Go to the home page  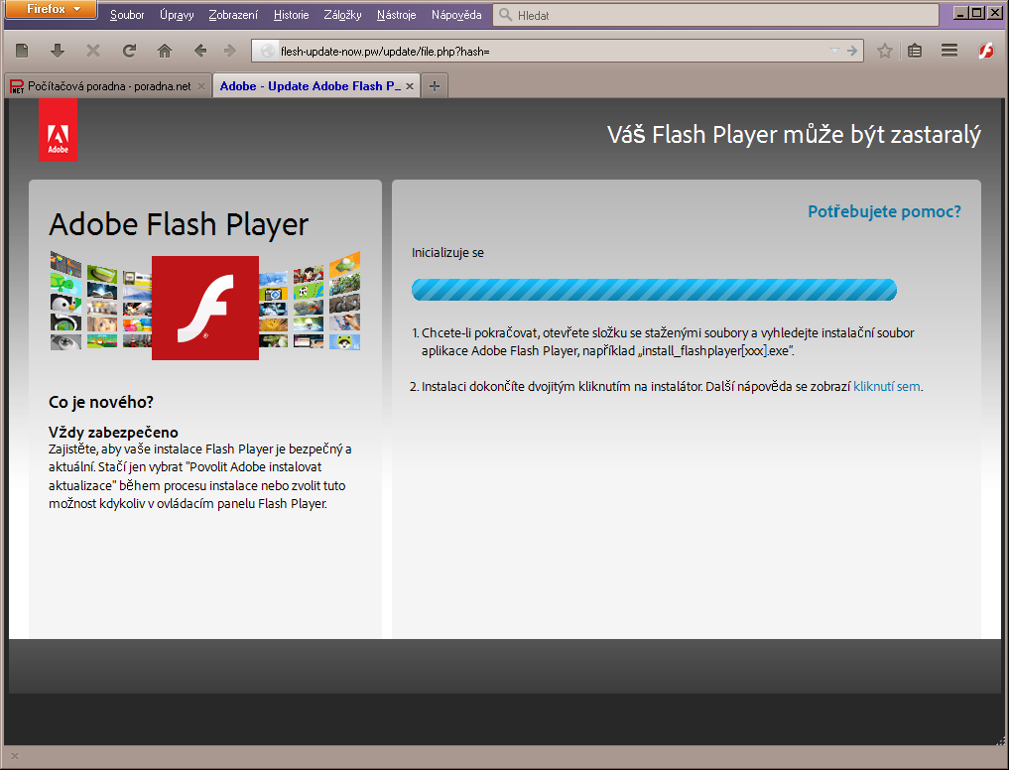[x=165, y=51]
